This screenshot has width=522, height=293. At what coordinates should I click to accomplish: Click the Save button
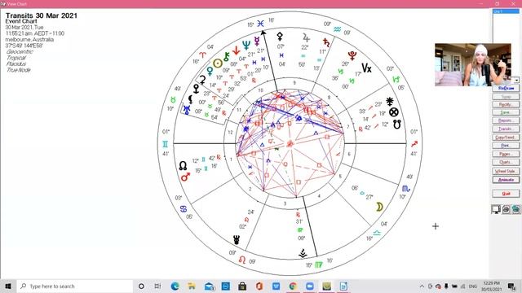(506, 112)
